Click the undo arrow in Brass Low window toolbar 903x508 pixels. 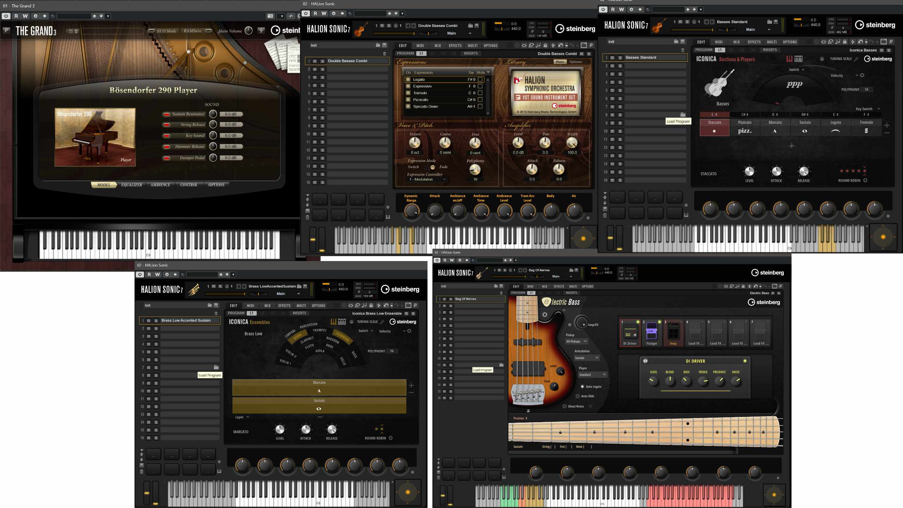(x=386, y=306)
